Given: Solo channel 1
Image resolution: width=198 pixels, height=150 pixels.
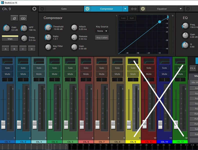Looking at the screenshot, I should coord(8,68).
